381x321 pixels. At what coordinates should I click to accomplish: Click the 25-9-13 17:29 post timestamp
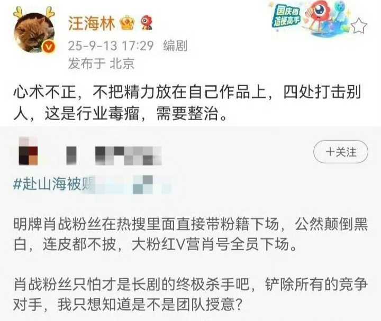[111, 45]
